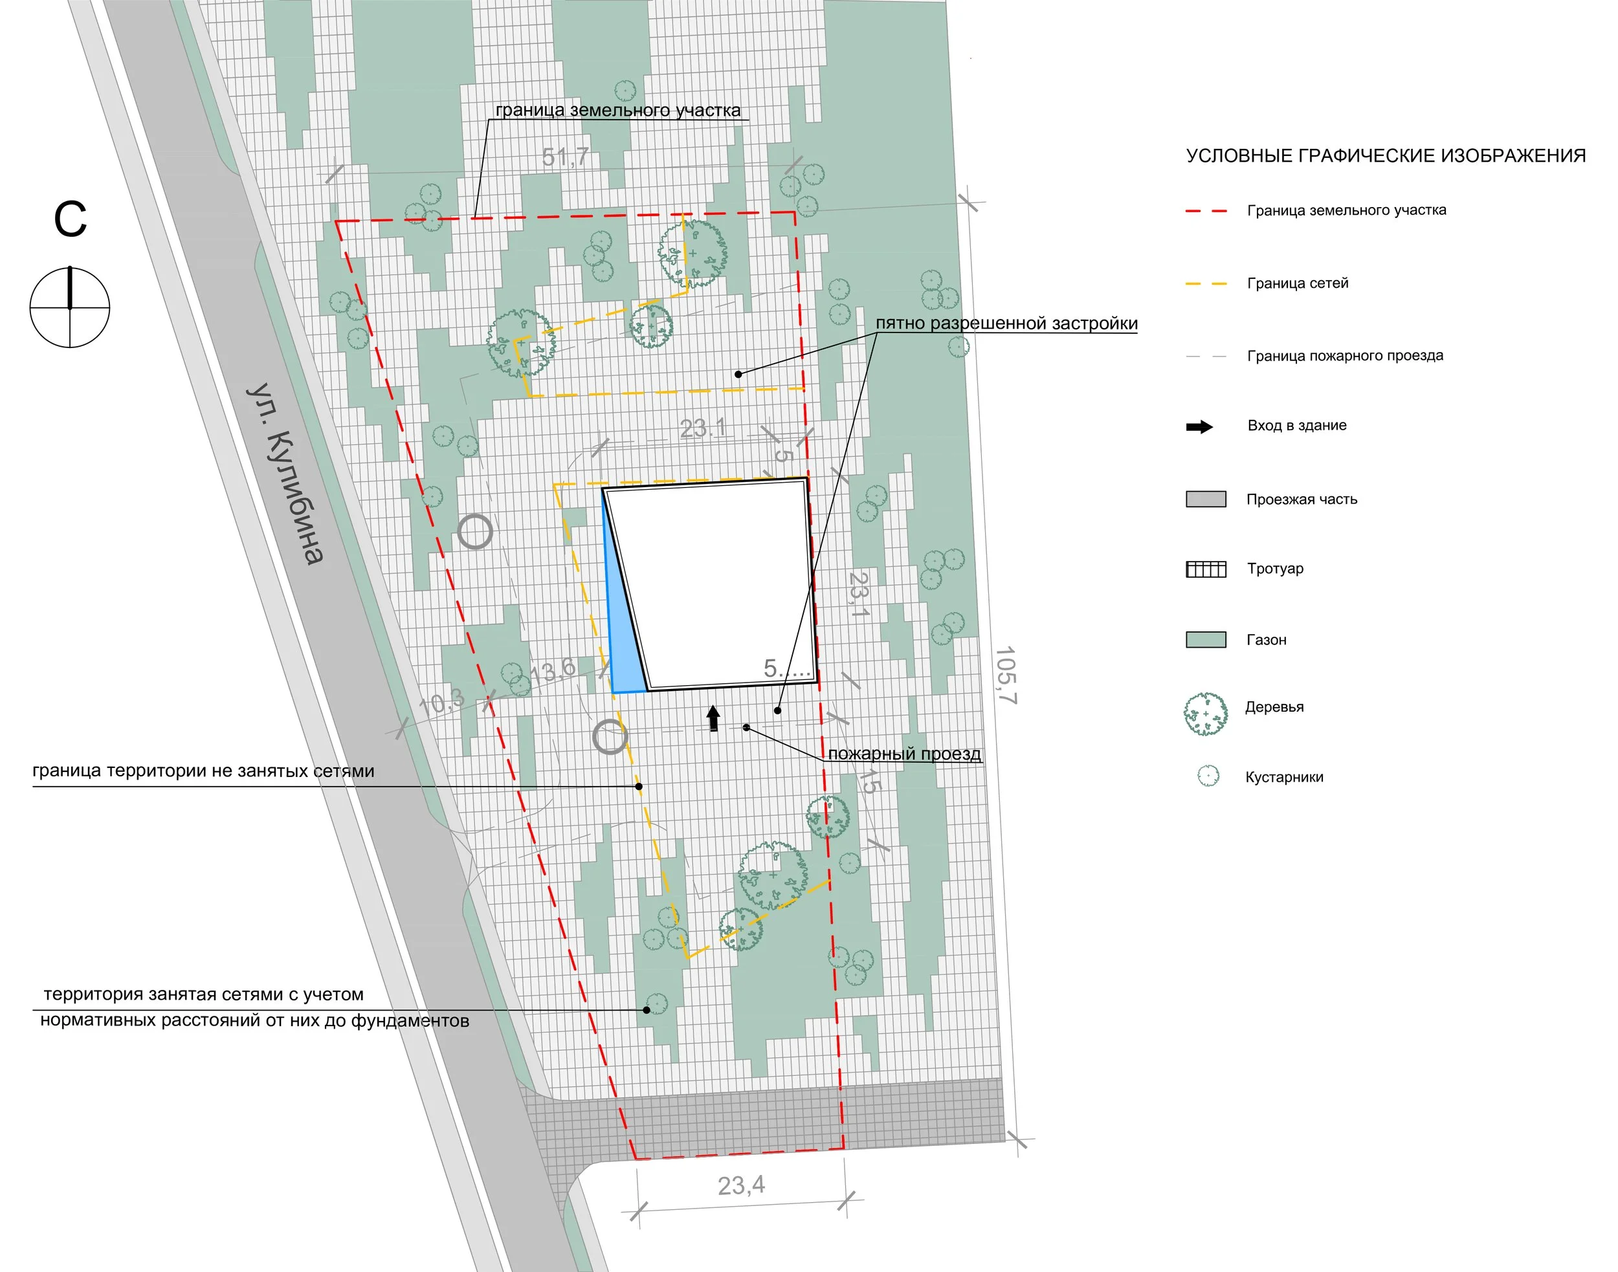Click the red dashed line sample in the legend
Viewport: 1618px width, 1272px height.
click(x=1206, y=211)
